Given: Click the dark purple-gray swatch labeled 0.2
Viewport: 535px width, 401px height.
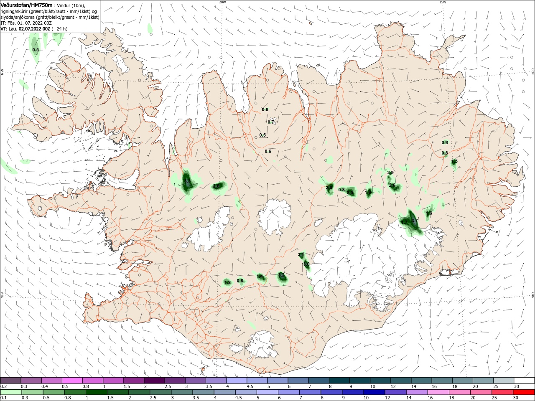Looking at the screenshot, I should [10, 381].
